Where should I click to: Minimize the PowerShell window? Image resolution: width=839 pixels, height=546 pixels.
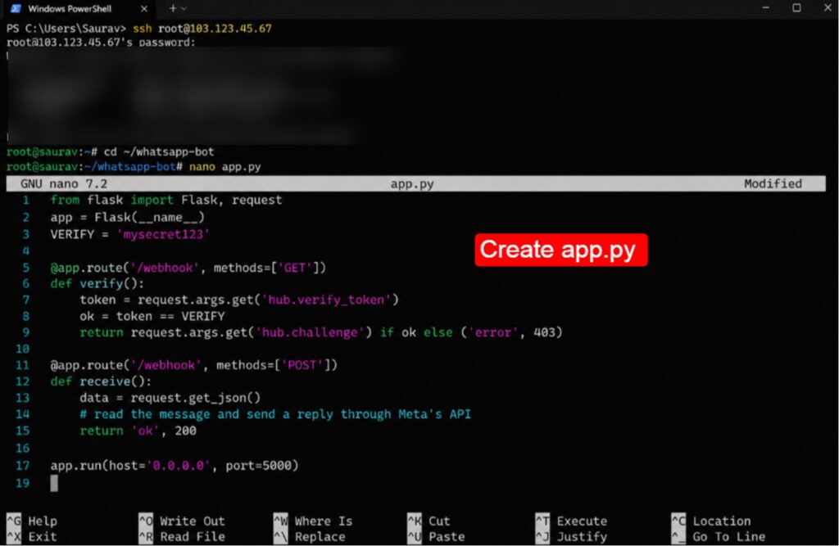pos(766,7)
